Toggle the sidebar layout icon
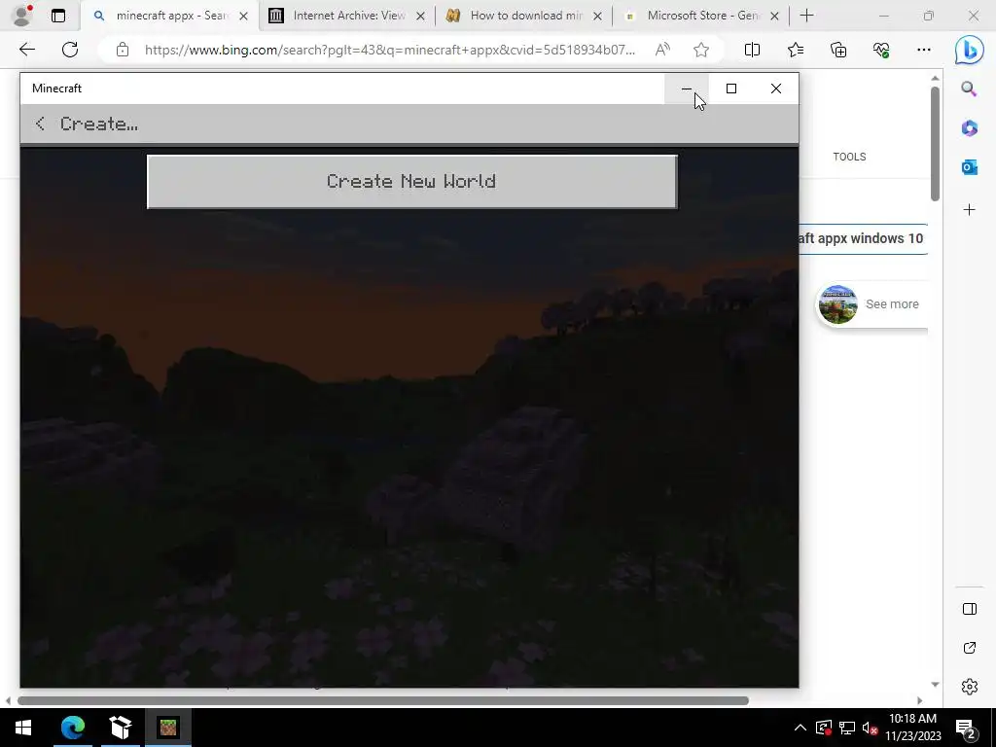This screenshot has height=747, width=996. pos(970,609)
